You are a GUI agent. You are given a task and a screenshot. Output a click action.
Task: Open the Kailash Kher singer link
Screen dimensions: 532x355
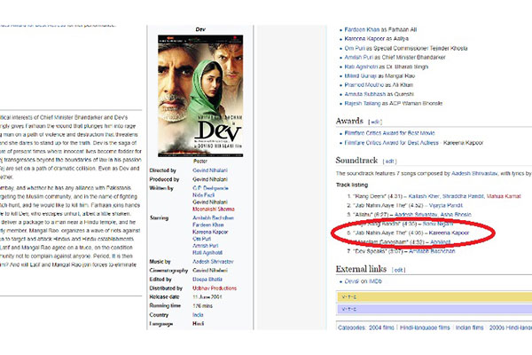click(424, 196)
